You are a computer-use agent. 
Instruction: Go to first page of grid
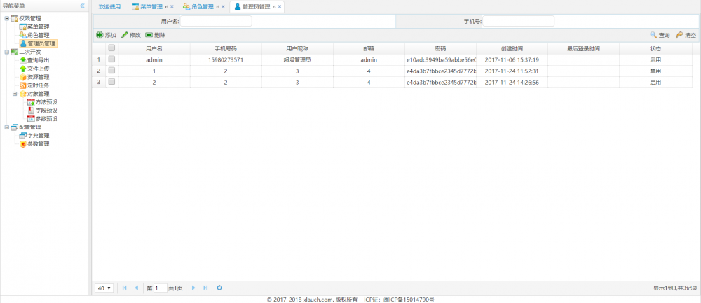[x=125, y=288]
